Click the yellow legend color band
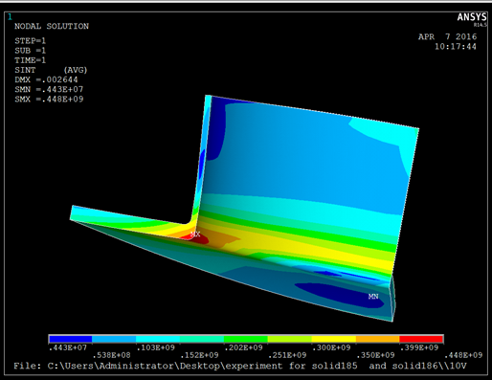Viewport: 492px width, 380px height. (x=334, y=339)
